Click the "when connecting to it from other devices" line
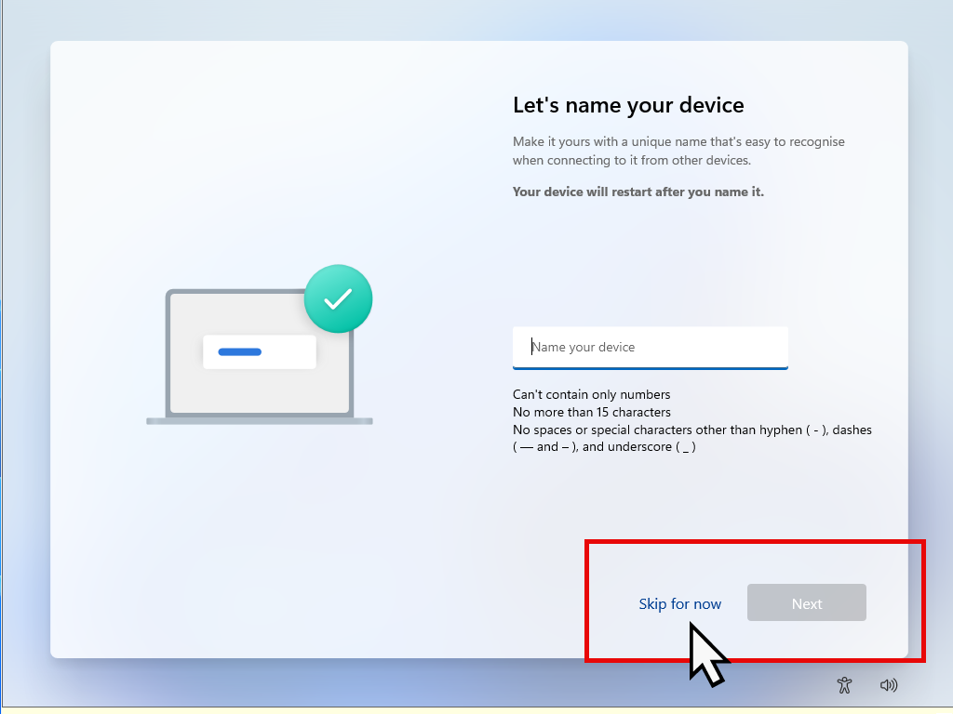This screenshot has height=714, width=953. point(631,160)
